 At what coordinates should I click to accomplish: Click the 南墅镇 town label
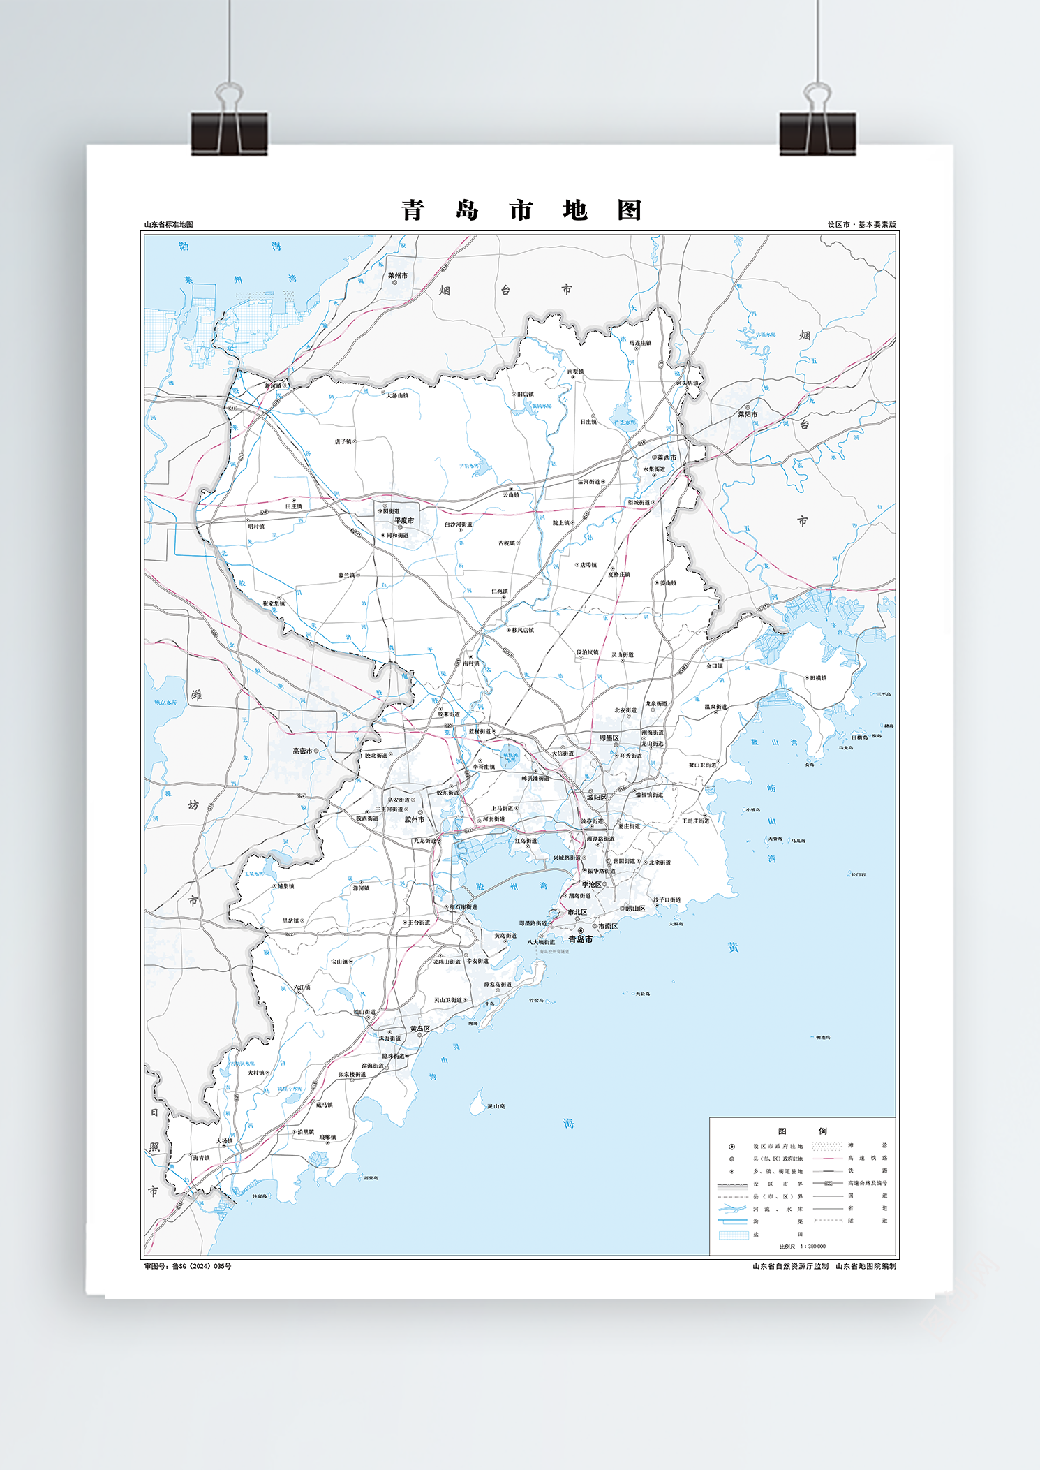[575, 372]
